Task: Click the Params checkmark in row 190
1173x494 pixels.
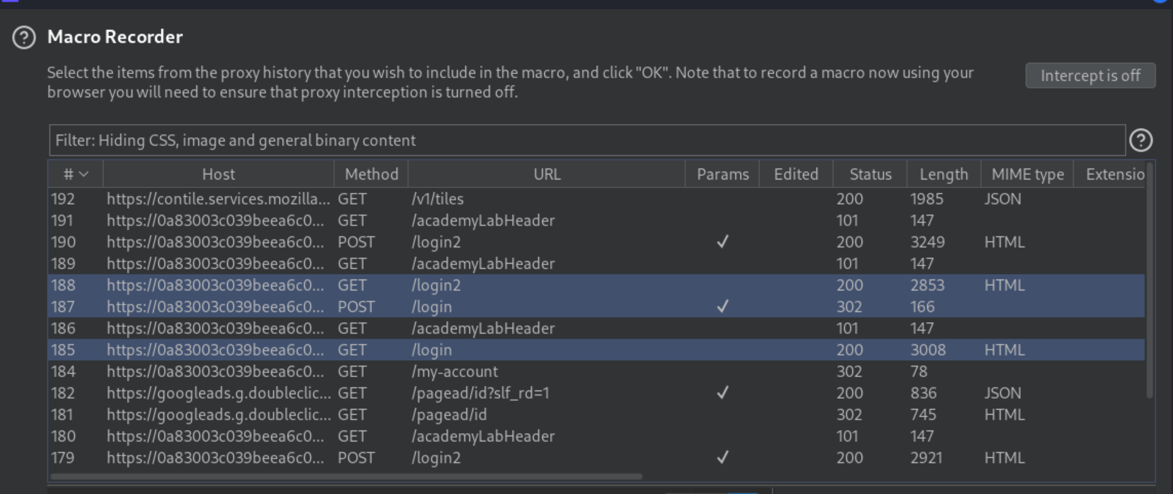Action: click(x=723, y=241)
